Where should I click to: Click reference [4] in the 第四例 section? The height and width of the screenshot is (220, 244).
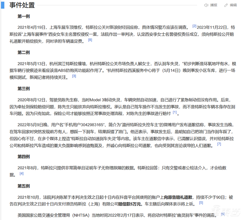[21, 173]
